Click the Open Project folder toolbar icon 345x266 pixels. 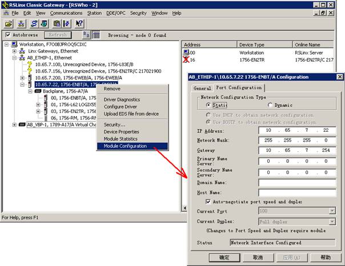click(x=9, y=23)
